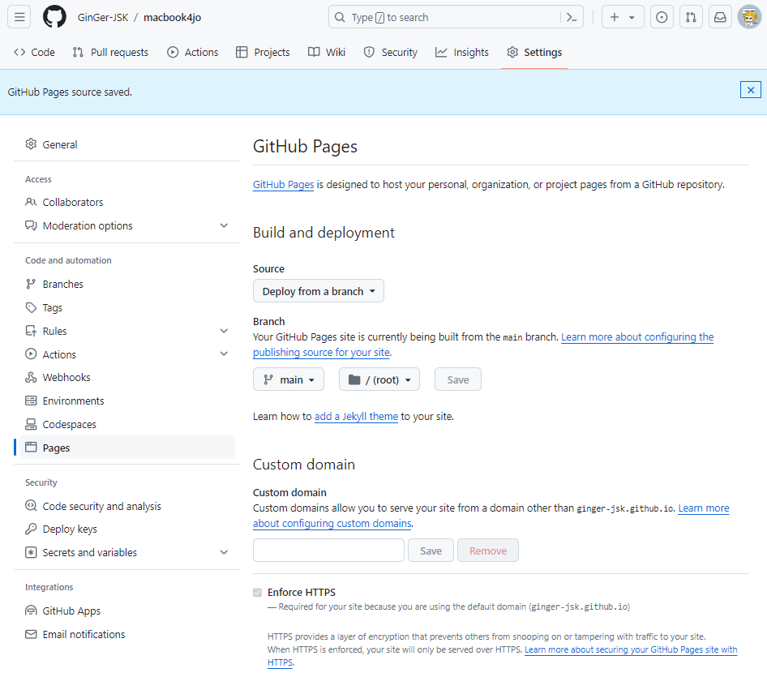Open the add a Jekyll theme link
Image resolution: width=767 pixels, height=690 pixels.
(356, 416)
